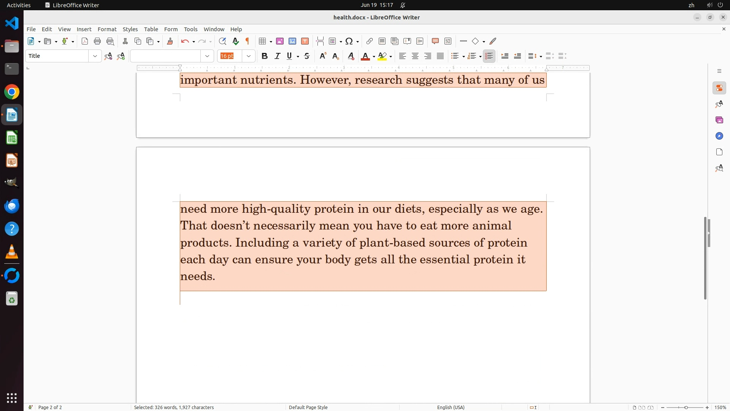The width and height of the screenshot is (730, 411).
Task: Click the Export as PDF icon
Action: click(85, 41)
